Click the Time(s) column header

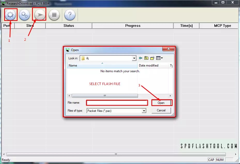(186, 26)
